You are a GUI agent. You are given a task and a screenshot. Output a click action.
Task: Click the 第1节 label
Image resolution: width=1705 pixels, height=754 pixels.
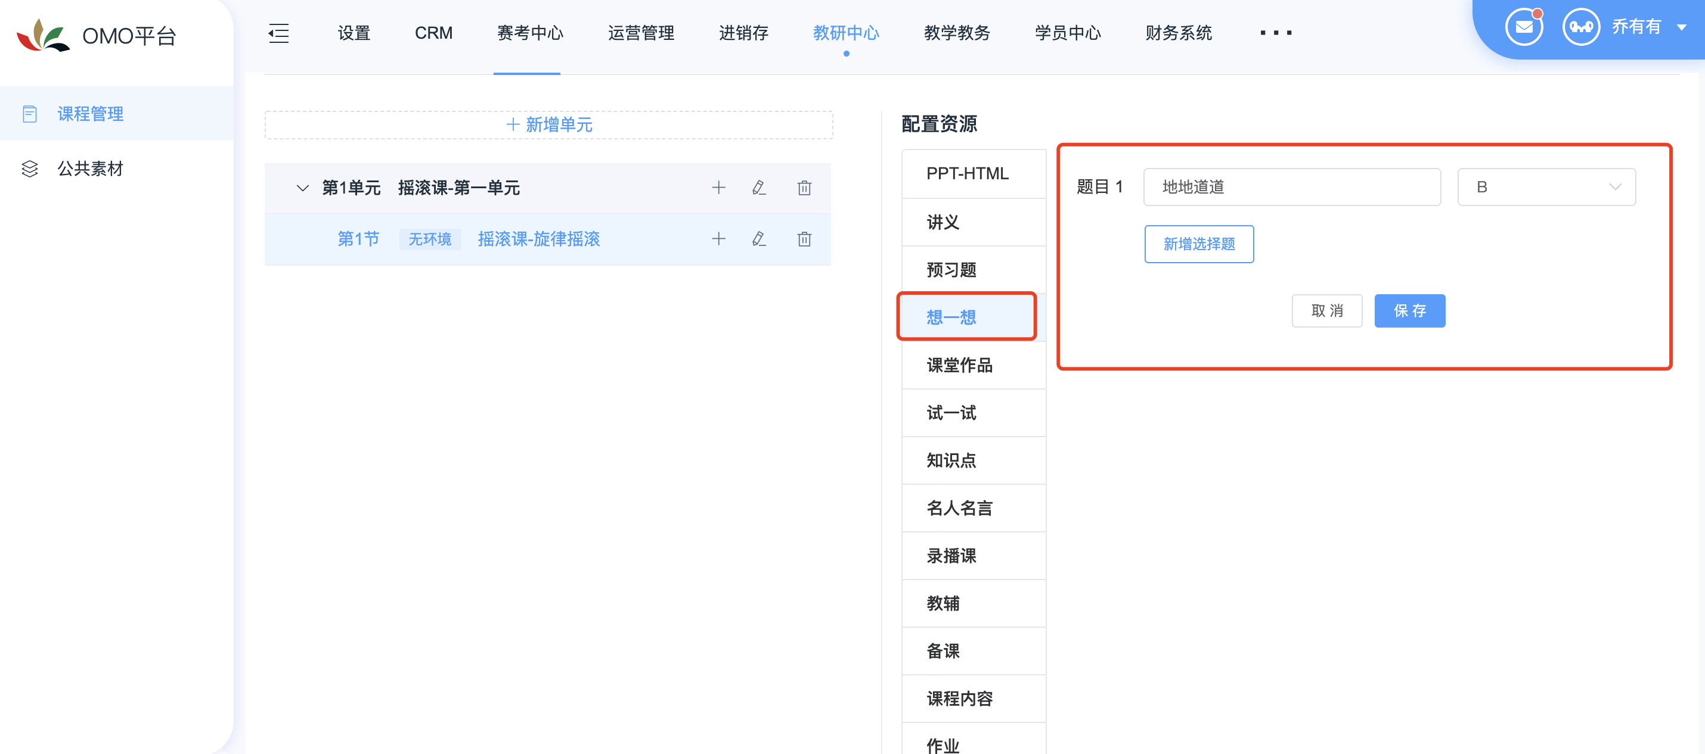pyautogui.click(x=358, y=239)
